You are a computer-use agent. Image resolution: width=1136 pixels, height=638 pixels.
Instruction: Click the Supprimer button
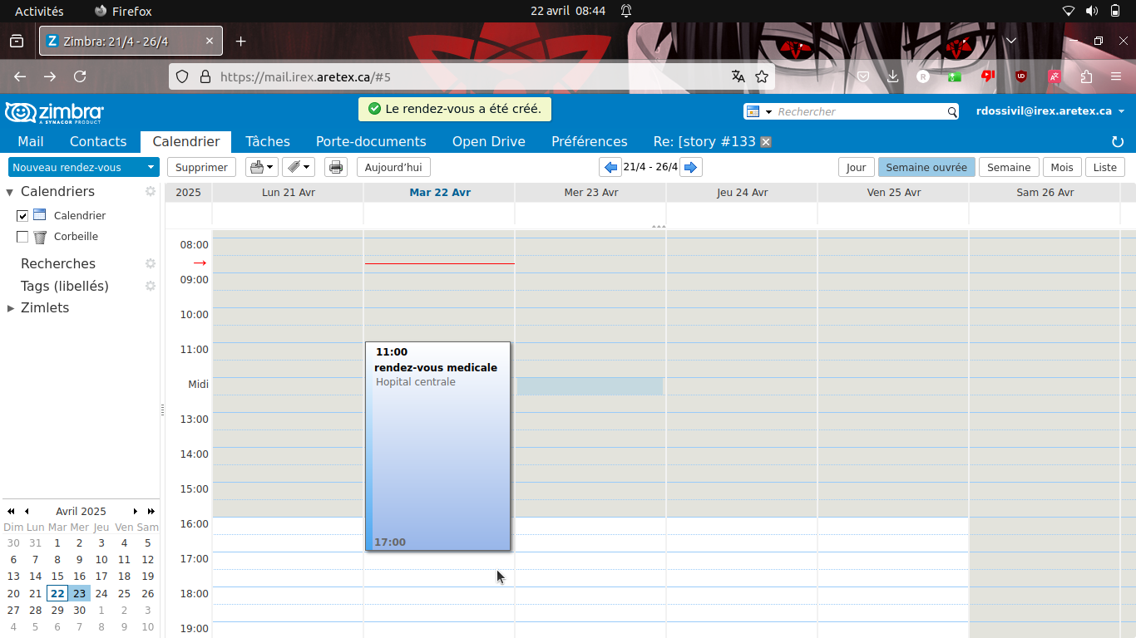201,167
